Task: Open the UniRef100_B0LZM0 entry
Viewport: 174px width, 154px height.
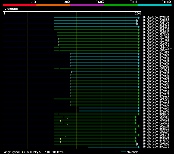Action: tap(156, 75)
